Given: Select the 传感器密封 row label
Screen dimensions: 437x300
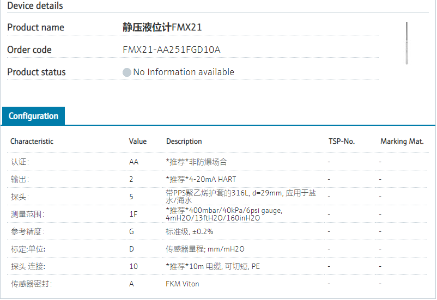Looking at the screenshot, I should [31, 284].
